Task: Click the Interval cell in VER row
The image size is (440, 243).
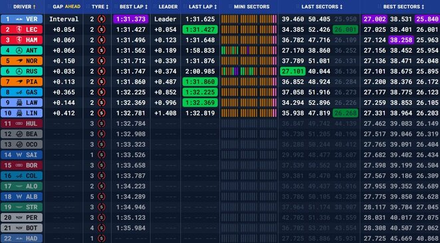Action: pyautogui.click(x=64, y=19)
